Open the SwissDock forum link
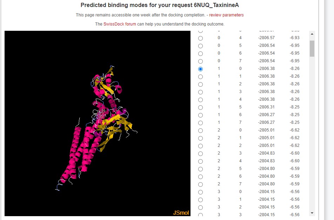 pyautogui.click(x=120, y=24)
